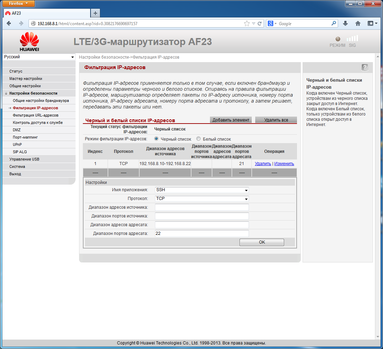
Task: Click the Диапазон портов адресата field
Action: (202, 233)
